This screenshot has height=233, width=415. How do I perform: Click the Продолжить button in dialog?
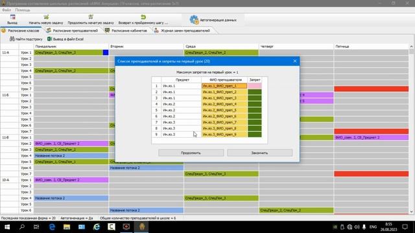coord(191,153)
